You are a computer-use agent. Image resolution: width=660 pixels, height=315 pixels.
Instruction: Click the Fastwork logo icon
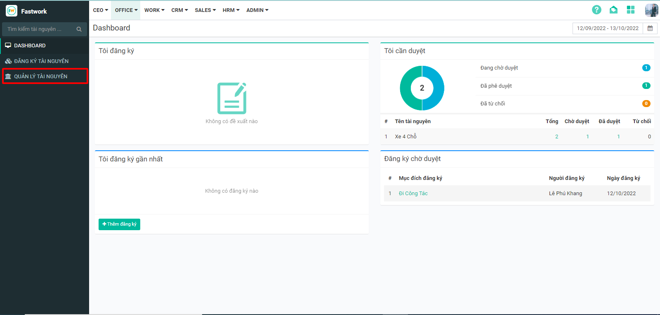tap(12, 11)
